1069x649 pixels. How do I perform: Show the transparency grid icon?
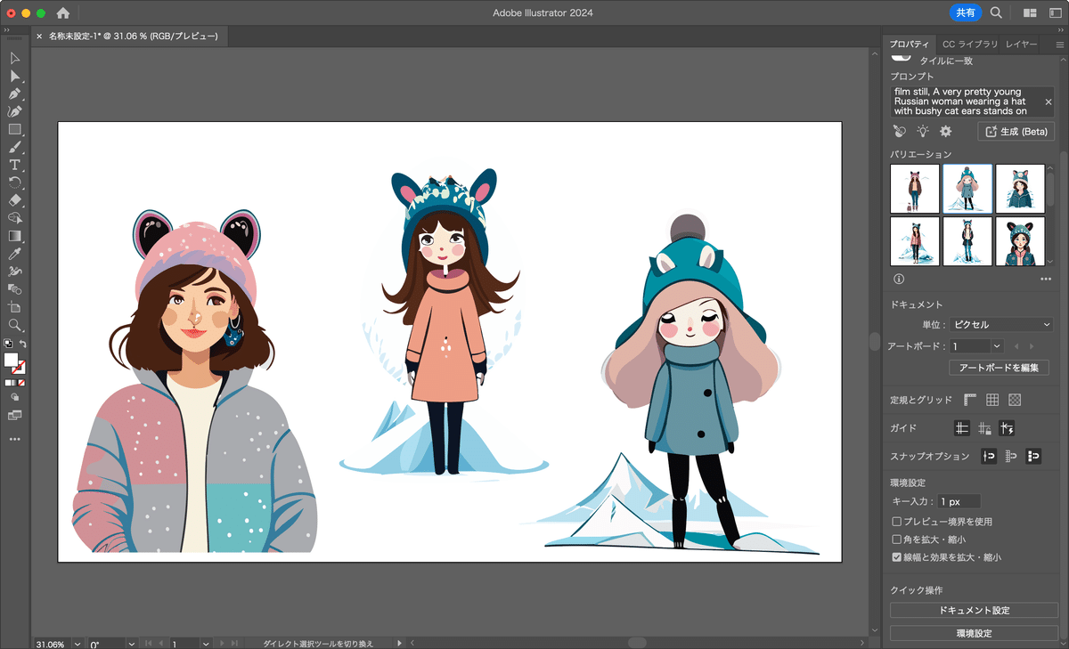tap(1014, 400)
